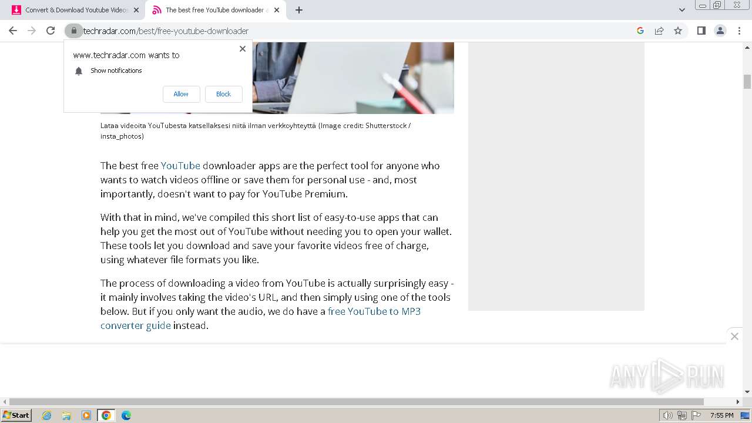Share this page icon
The height and width of the screenshot is (423, 752).
[x=659, y=31]
